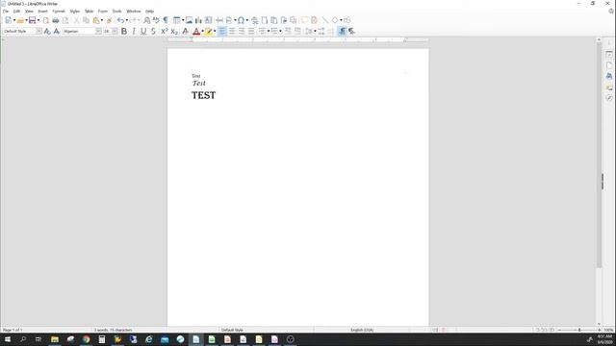The image size is (616, 346).
Task: Open the sidebar Navigator deck
Action: point(609,98)
